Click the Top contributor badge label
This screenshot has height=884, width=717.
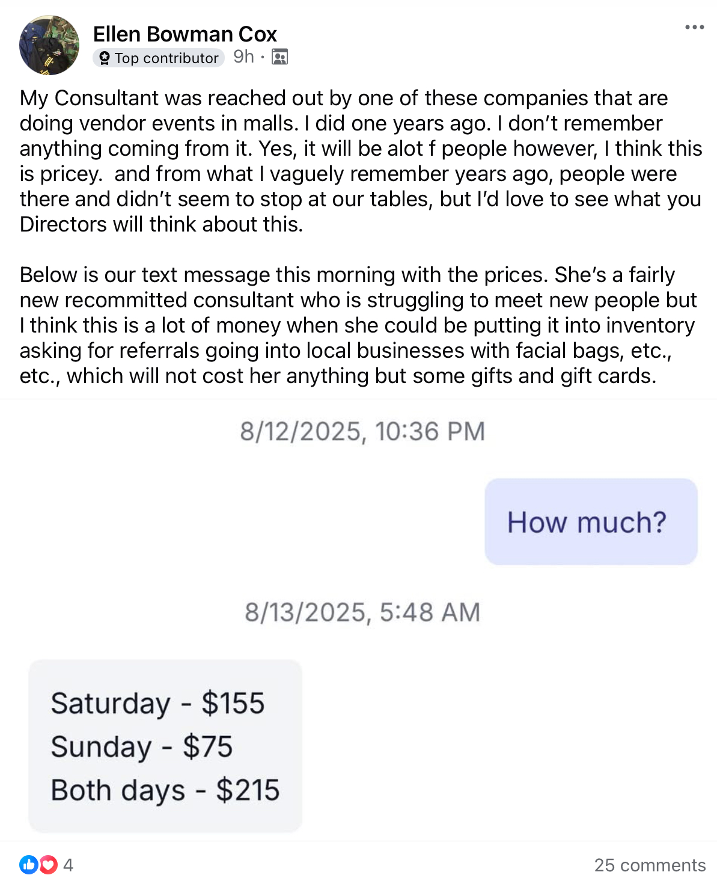click(159, 58)
